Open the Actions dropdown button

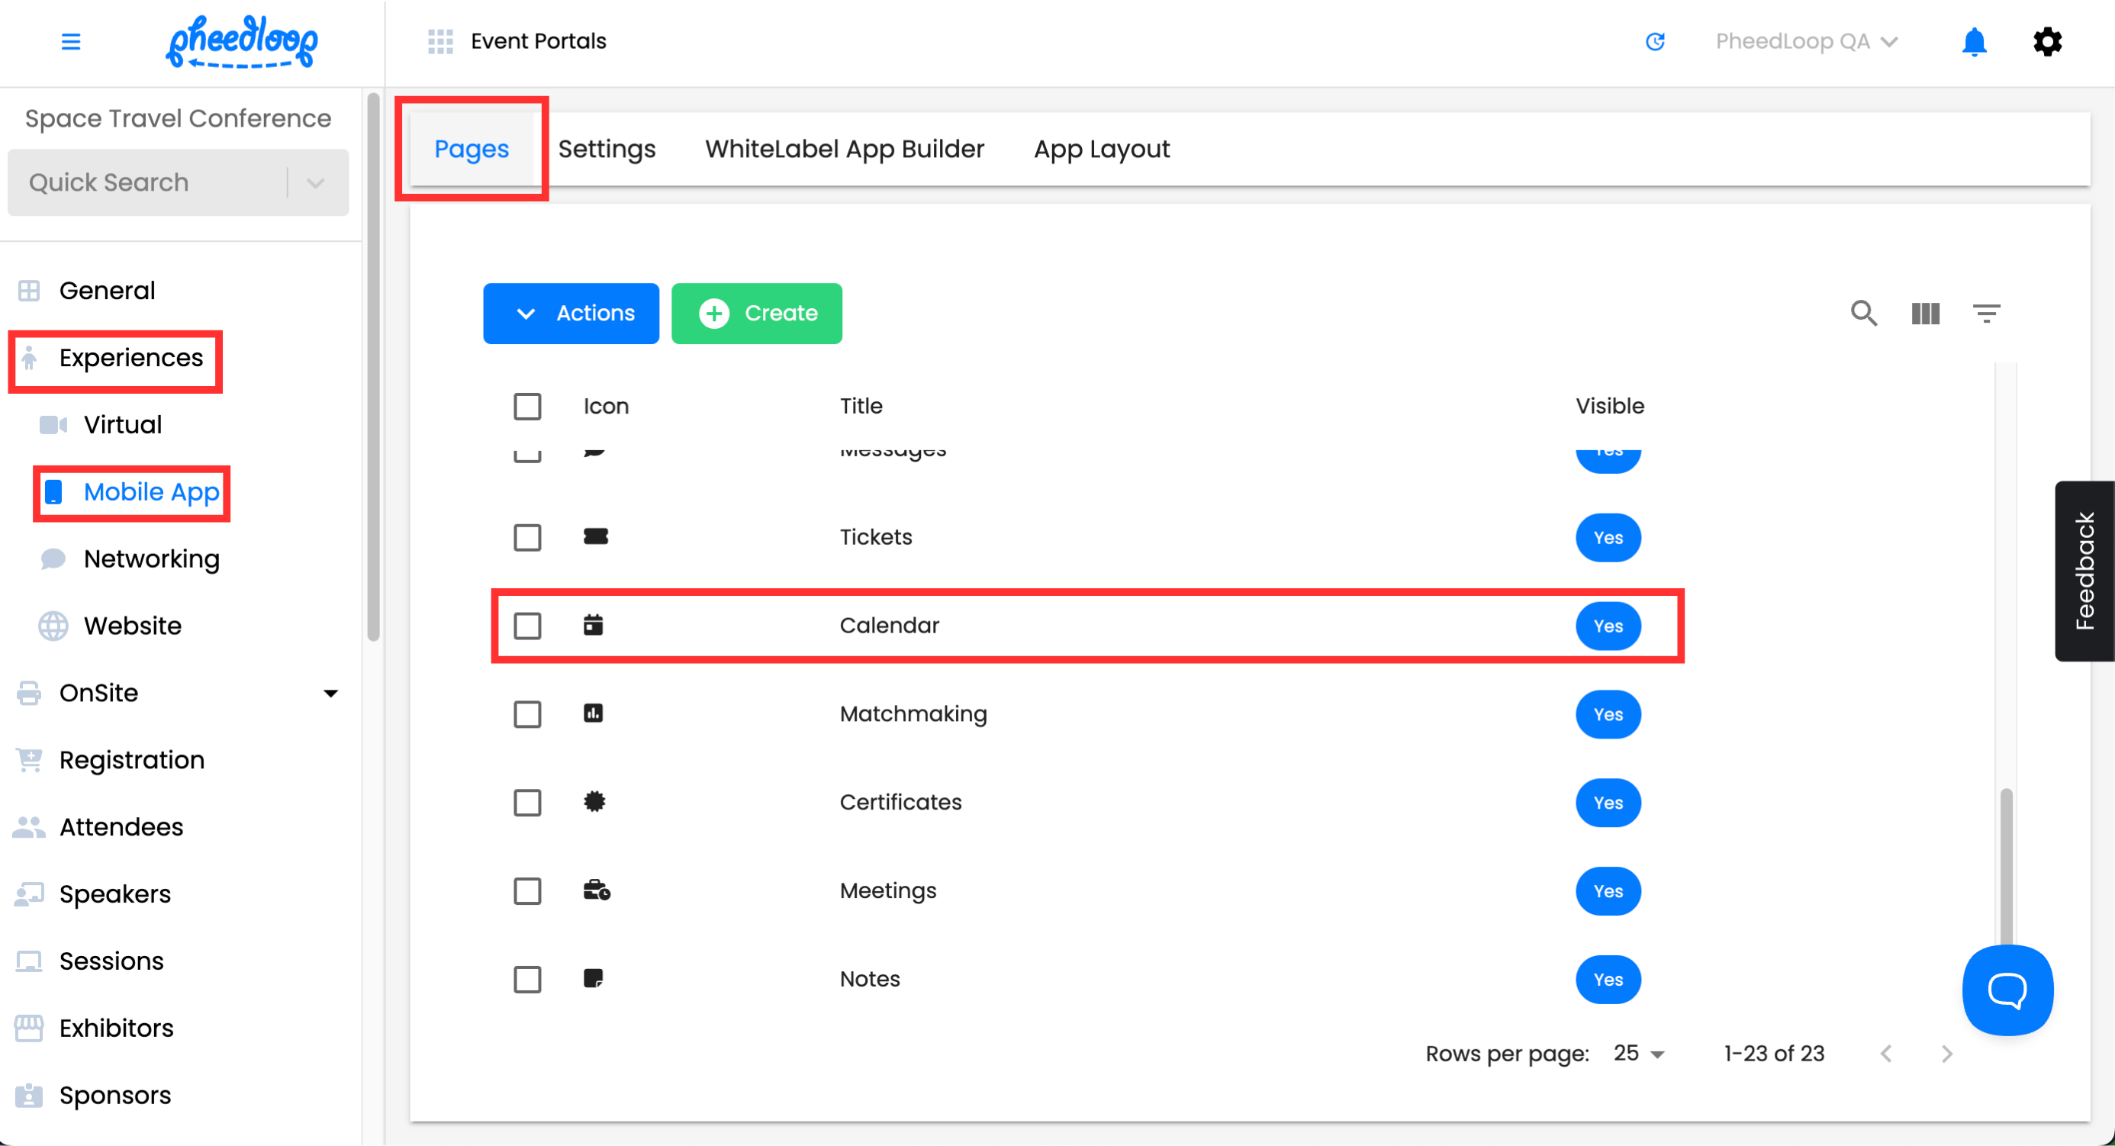(571, 313)
